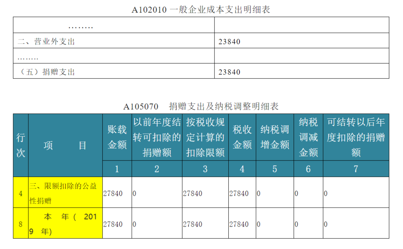Image resolution: width=403 pixels, height=249 pixels.
Task: Select the 税收金额 column header
Action: (x=242, y=137)
